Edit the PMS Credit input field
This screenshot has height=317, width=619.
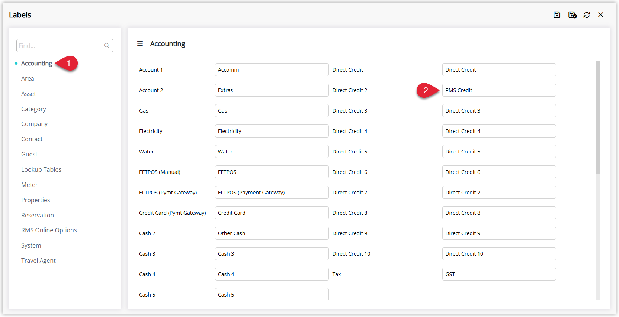(x=499, y=90)
